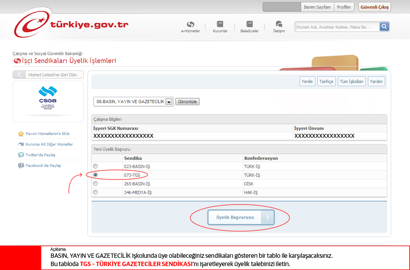Open the İletişim section
Screen dimensions: 410x270
coord(278,26)
